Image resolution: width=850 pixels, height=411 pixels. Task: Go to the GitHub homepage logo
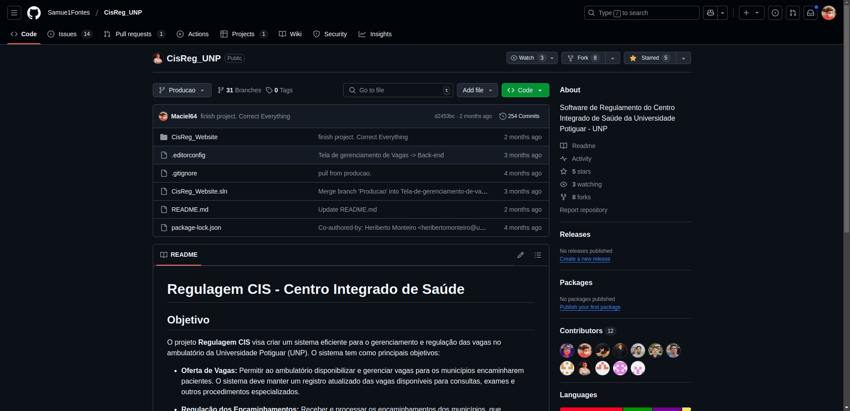[x=34, y=13]
